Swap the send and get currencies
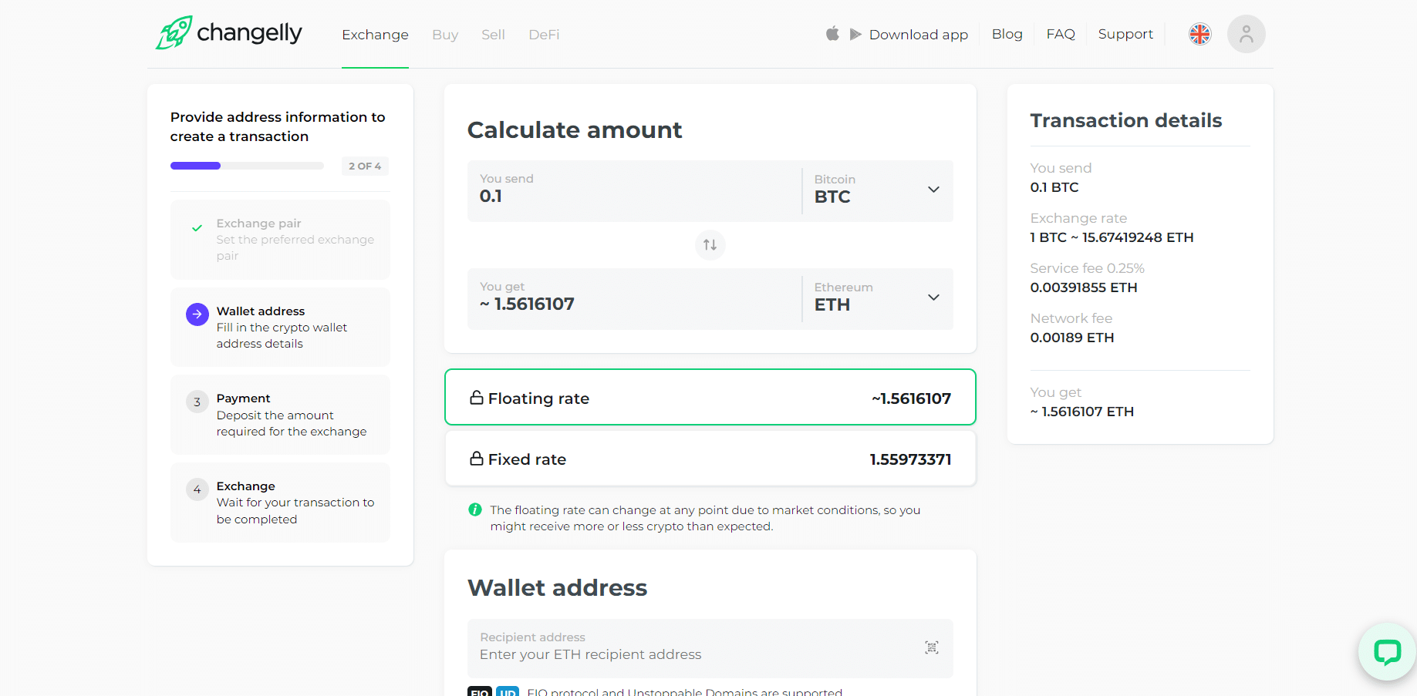Viewport: 1417px width, 696px height. point(710,245)
